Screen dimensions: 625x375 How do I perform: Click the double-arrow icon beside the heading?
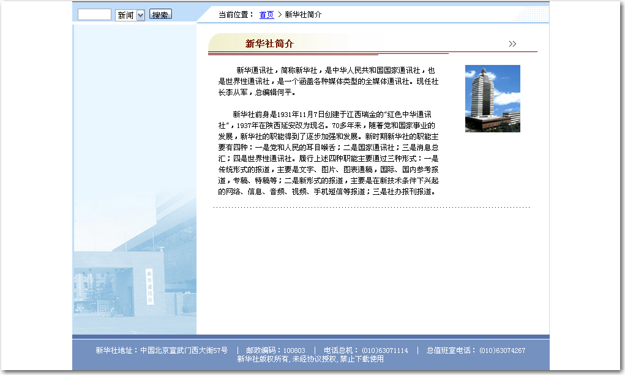click(512, 44)
